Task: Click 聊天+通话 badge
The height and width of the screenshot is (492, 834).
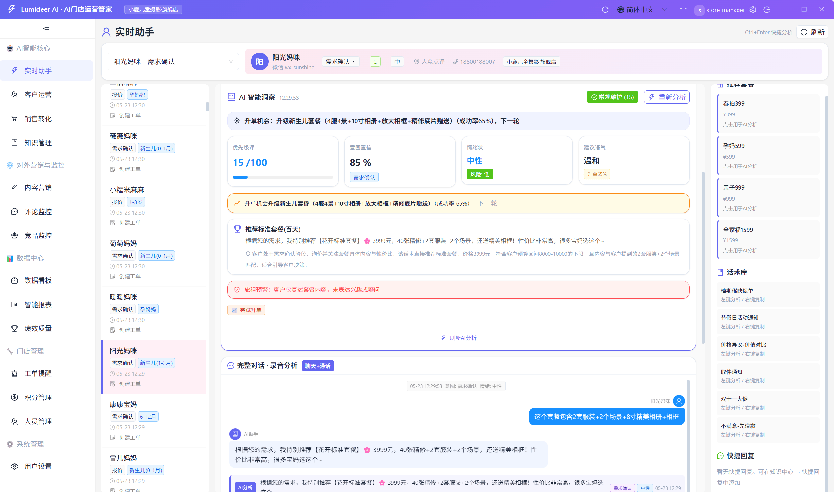Action: coord(318,366)
